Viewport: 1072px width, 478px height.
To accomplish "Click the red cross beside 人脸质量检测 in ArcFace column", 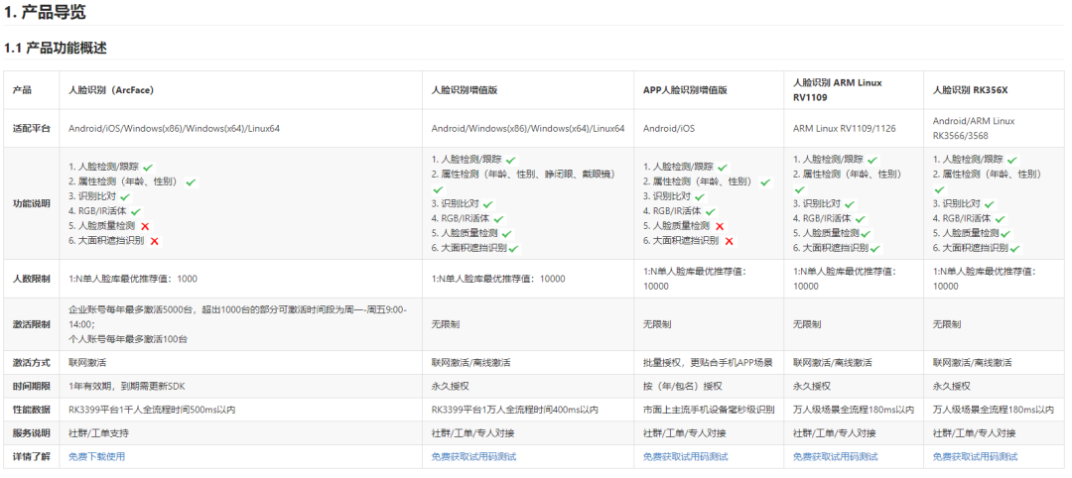I will tap(145, 226).
